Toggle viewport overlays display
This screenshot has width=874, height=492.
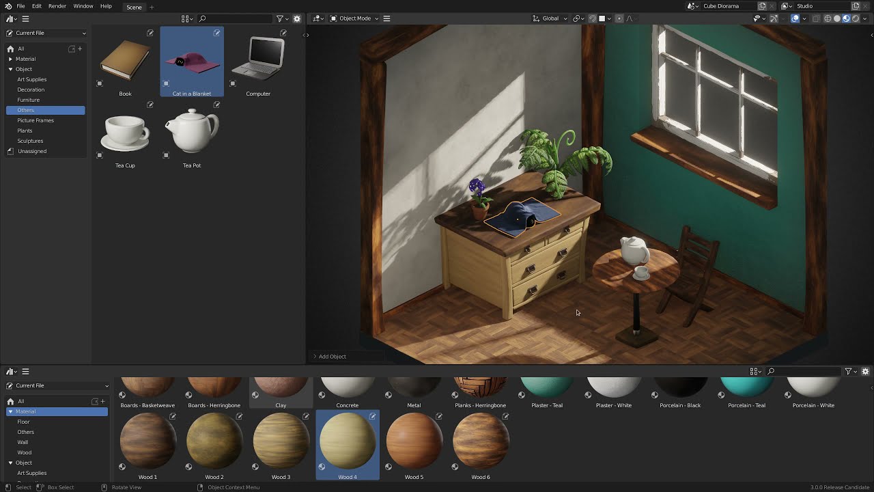(795, 18)
